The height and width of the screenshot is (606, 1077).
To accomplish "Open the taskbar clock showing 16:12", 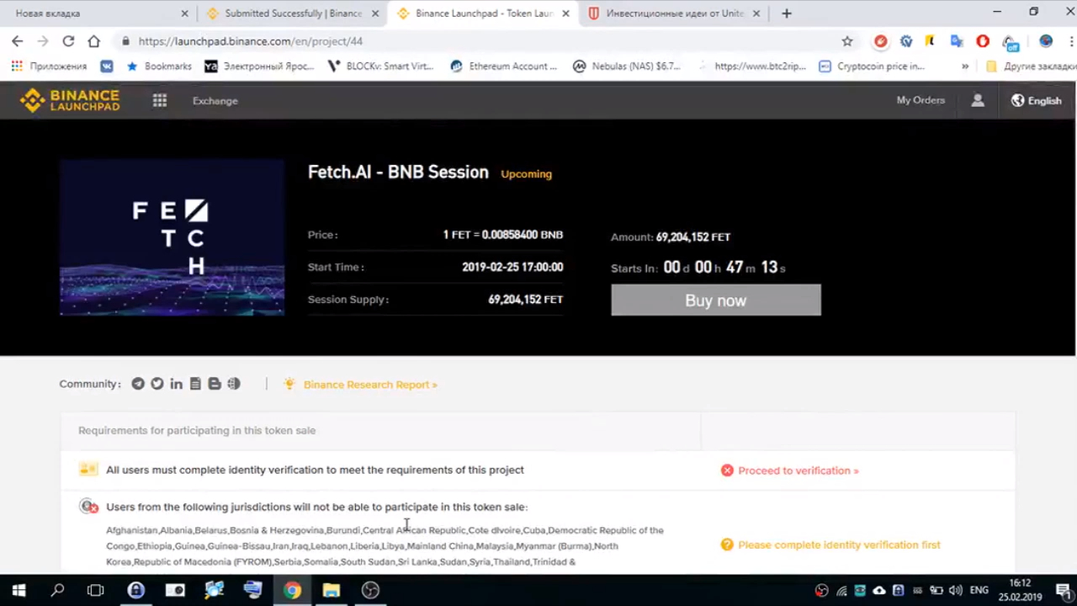I will coord(1020,590).
